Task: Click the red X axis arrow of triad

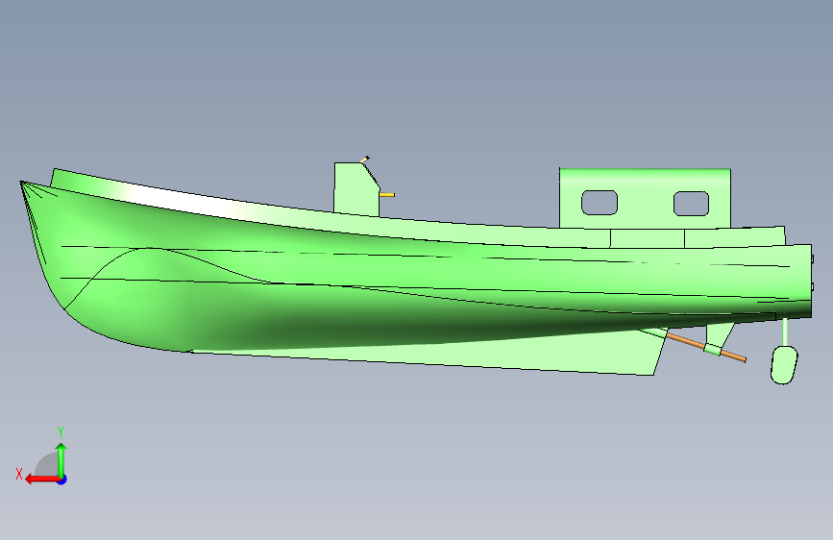Action: click(x=41, y=479)
